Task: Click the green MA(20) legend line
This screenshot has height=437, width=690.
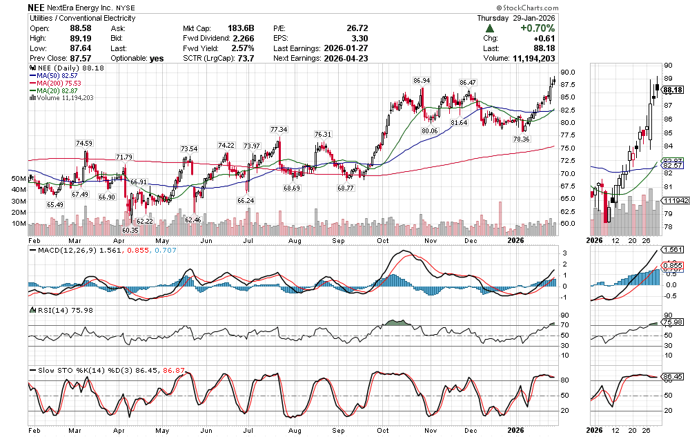Action: tap(32, 90)
